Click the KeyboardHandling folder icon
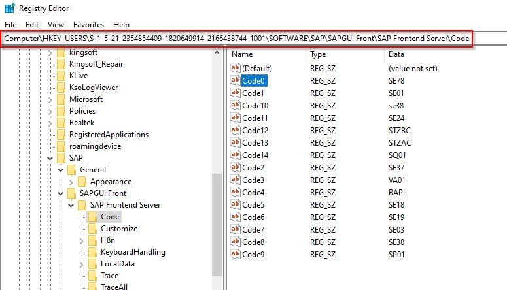This screenshot has height=290, width=507. click(92, 252)
